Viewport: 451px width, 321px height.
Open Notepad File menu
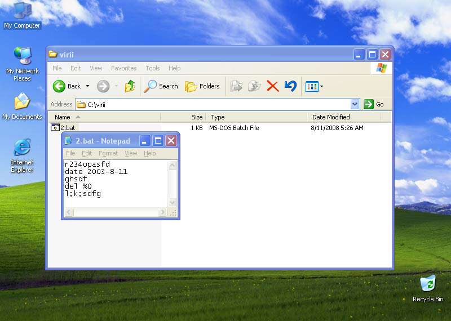[70, 153]
